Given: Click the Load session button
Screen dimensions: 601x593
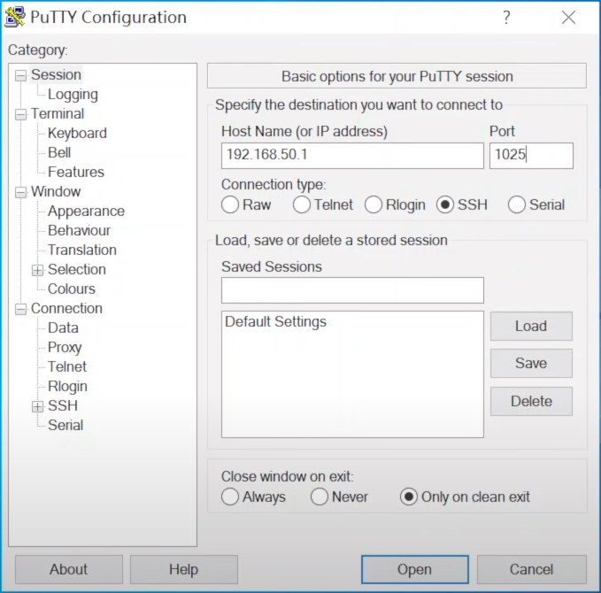Looking at the screenshot, I should 531,326.
